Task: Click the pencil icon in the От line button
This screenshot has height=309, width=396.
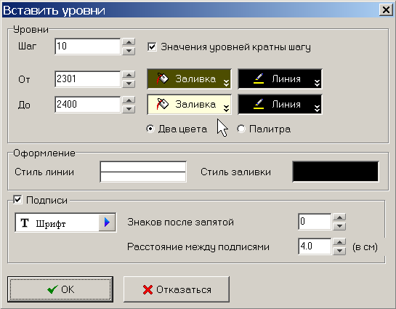Action: [259, 79]
